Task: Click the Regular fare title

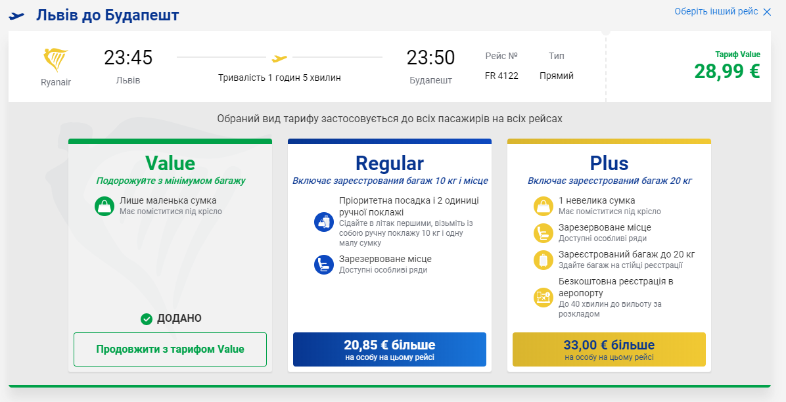Action: point(390,164)
